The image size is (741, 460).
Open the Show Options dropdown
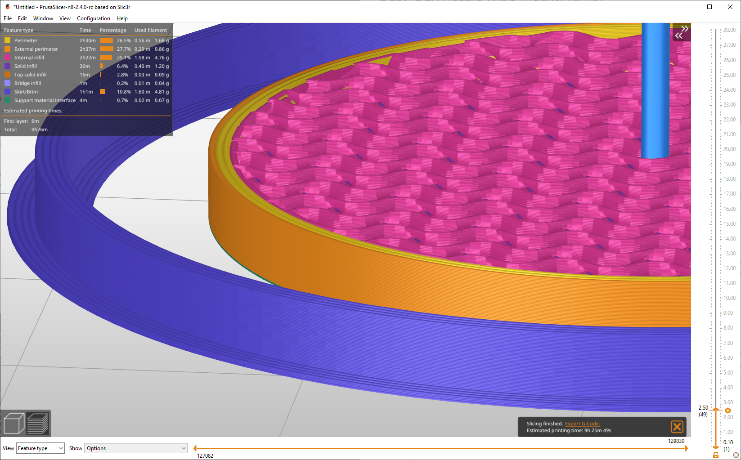[136, 448]
